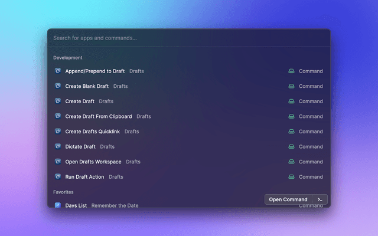Click Drafts icon beside Append/Prepend to Draft

pos(58,71)
